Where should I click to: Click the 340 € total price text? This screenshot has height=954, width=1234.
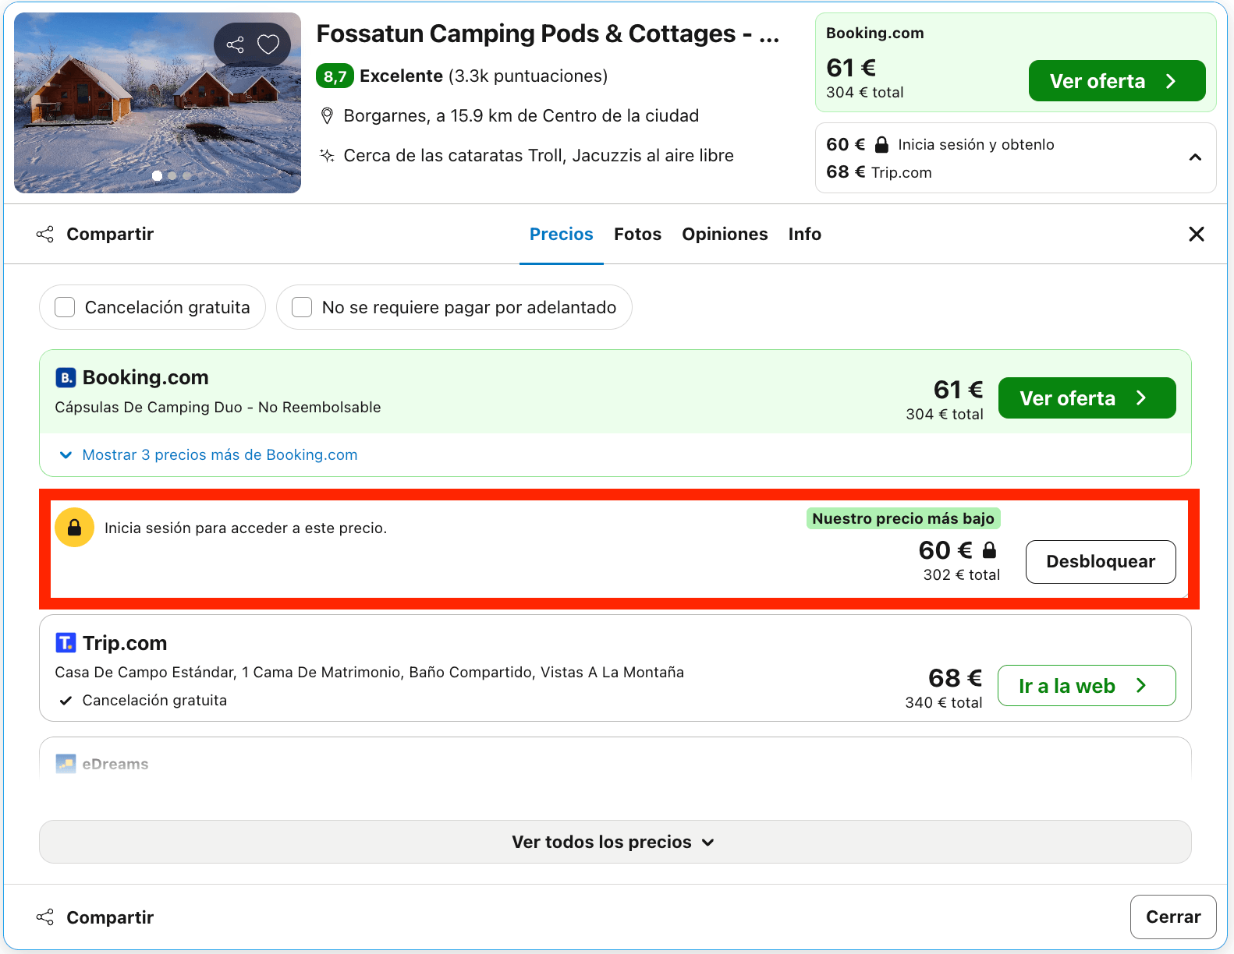(x=944, y=703)
